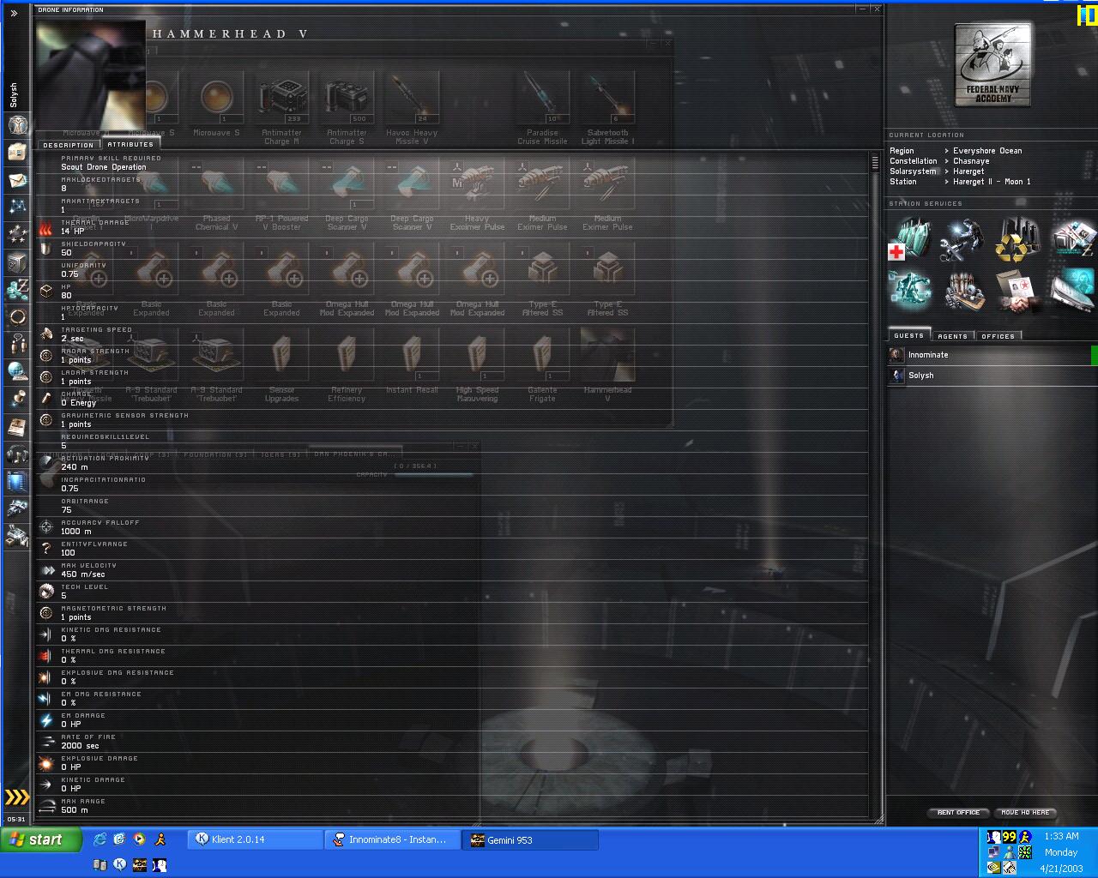This screenshot has width=1098, height=878.
Task: Click the Scout Drone Operation skill text
Action: [104, 167]
